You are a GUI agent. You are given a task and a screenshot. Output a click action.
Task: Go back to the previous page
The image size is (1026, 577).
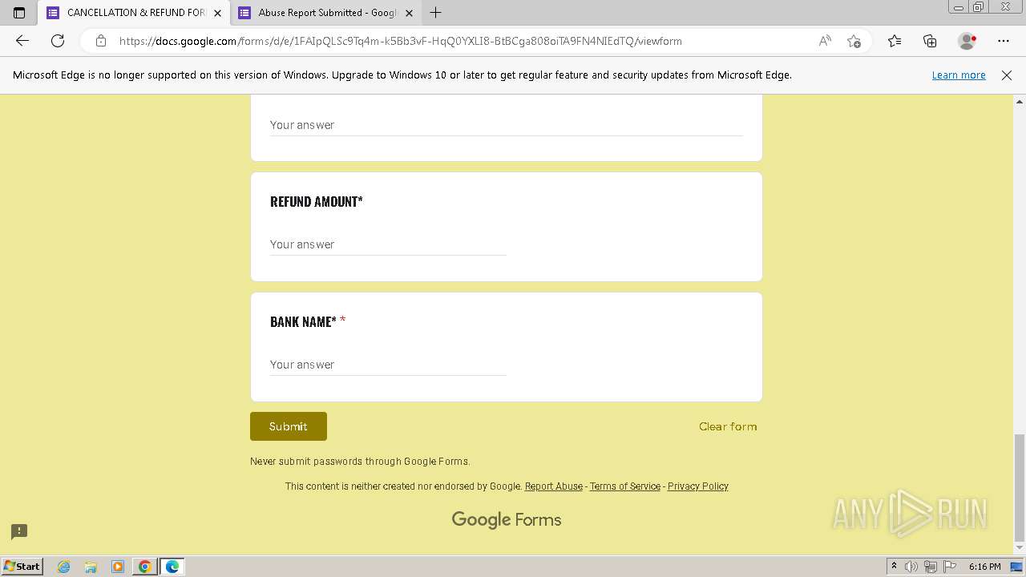22,41
